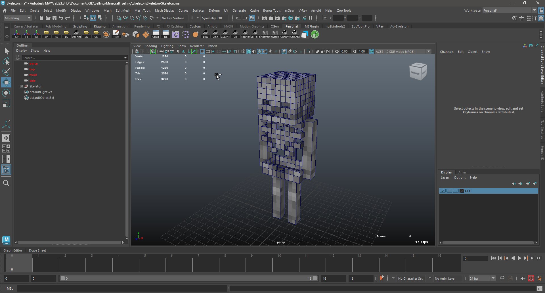Open the 24 fps frame rate dropdown
This screenshot has width=545, height=293.
(482, 278)
